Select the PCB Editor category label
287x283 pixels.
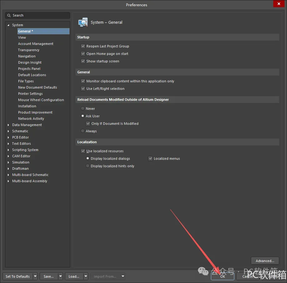pyautogui.click(x=21, y=137)
